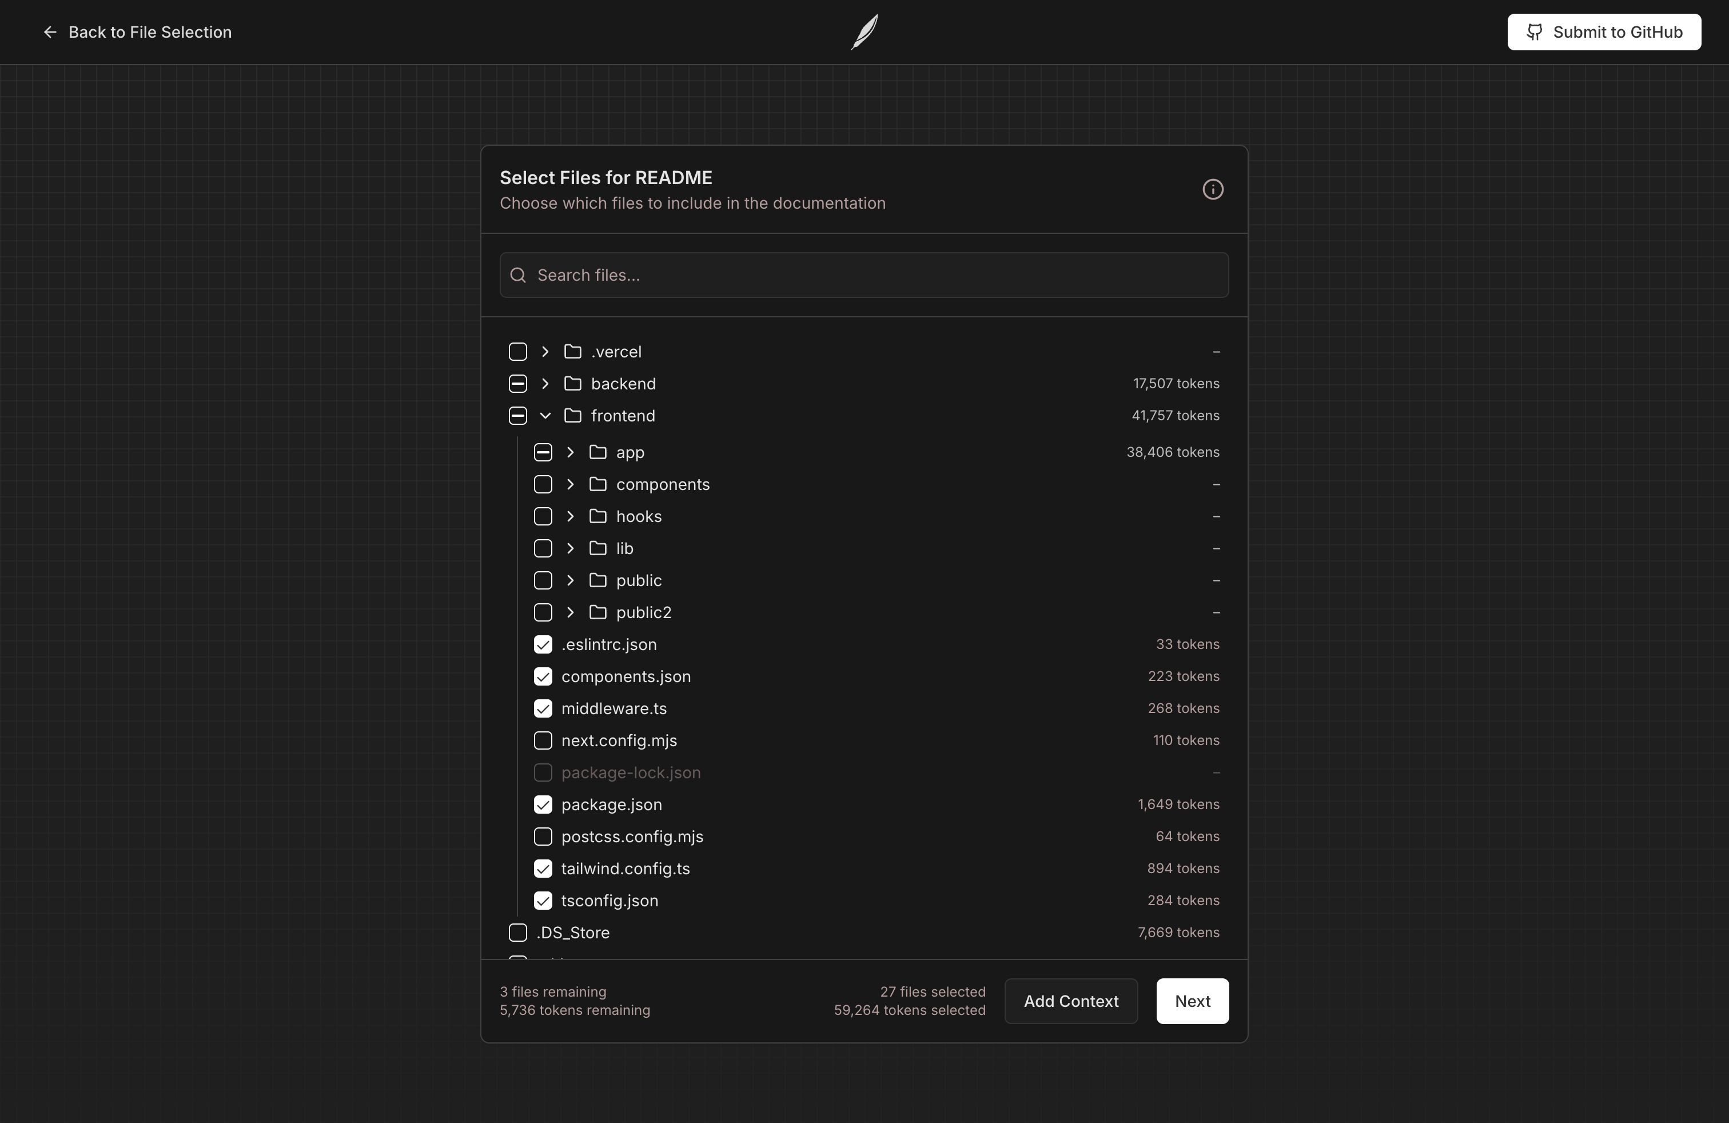Check the public folder checkbox
The height and width of the screenshot is (1123, 1729).
[x=543, y=580]
